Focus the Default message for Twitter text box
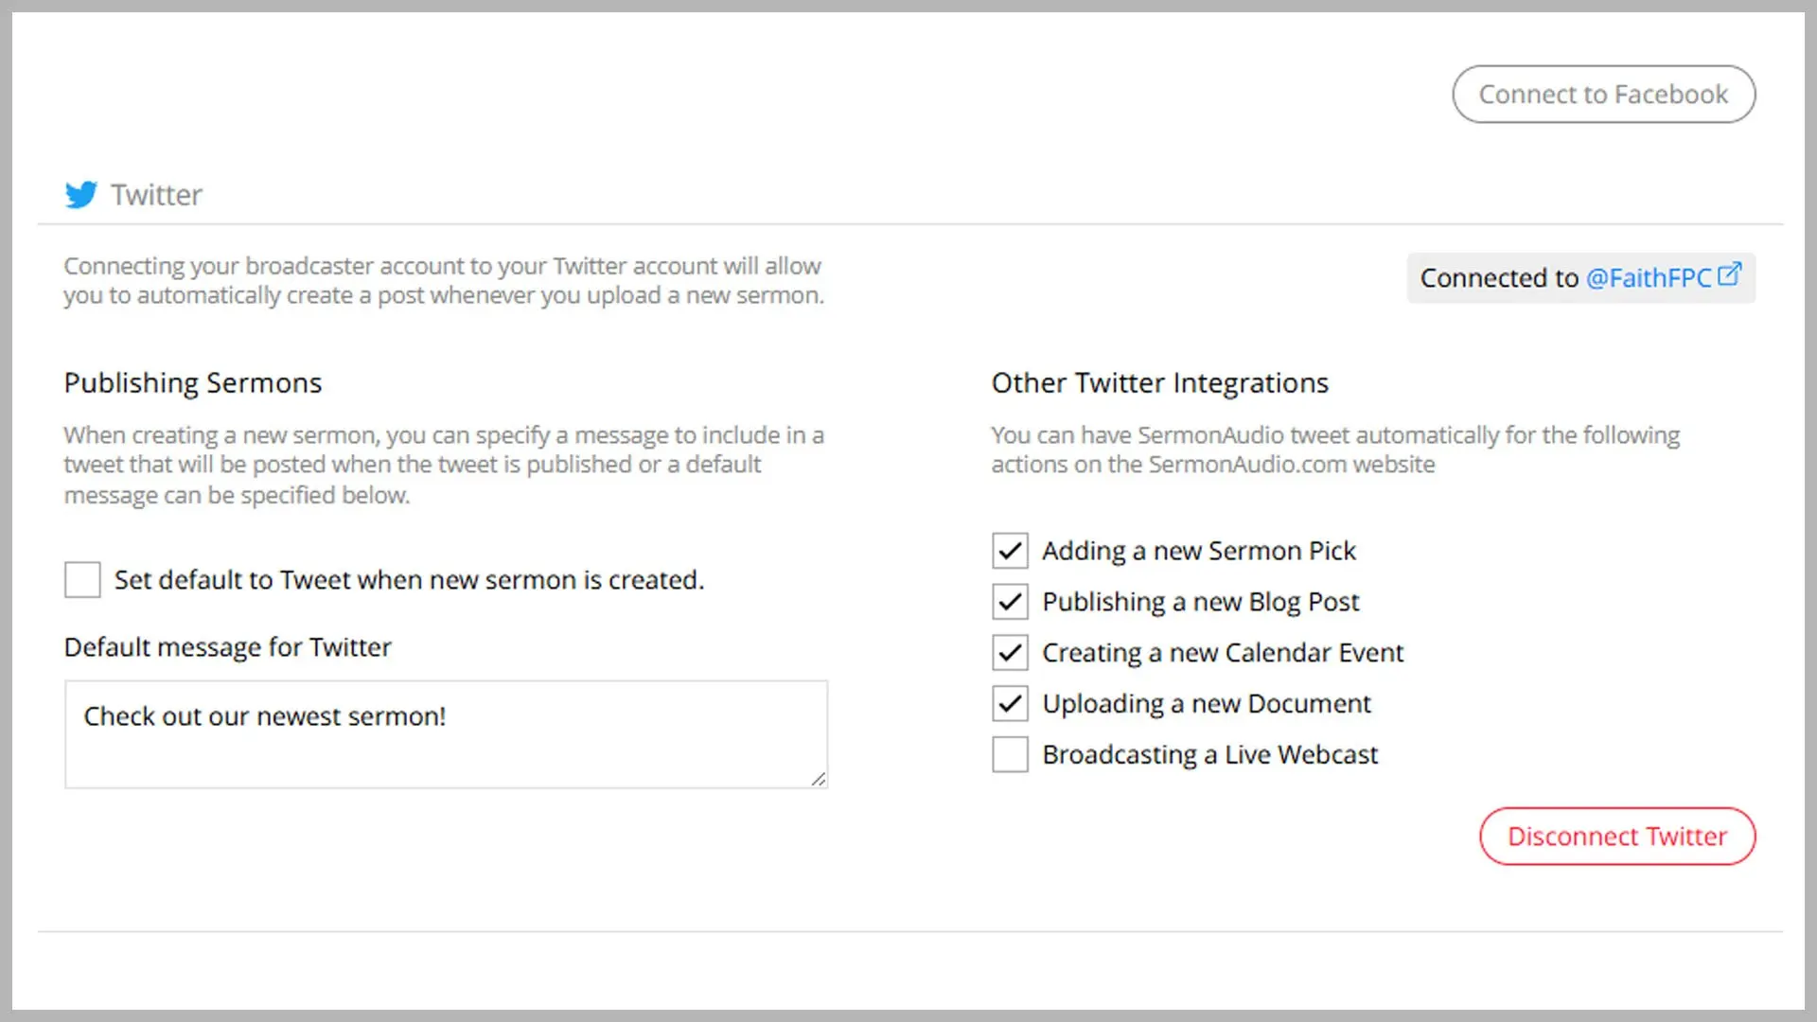The width and height of the screenshot is (1817, 1022). click(446, 734)
